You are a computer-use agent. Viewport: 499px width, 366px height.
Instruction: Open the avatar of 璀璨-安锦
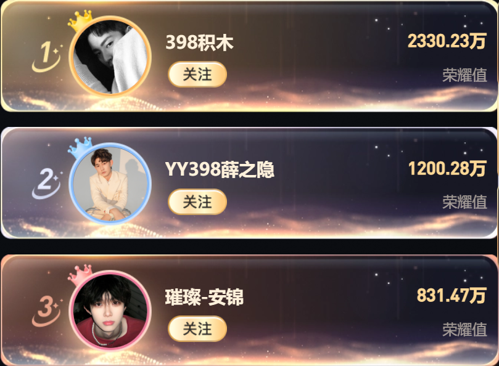coord(110,311)
